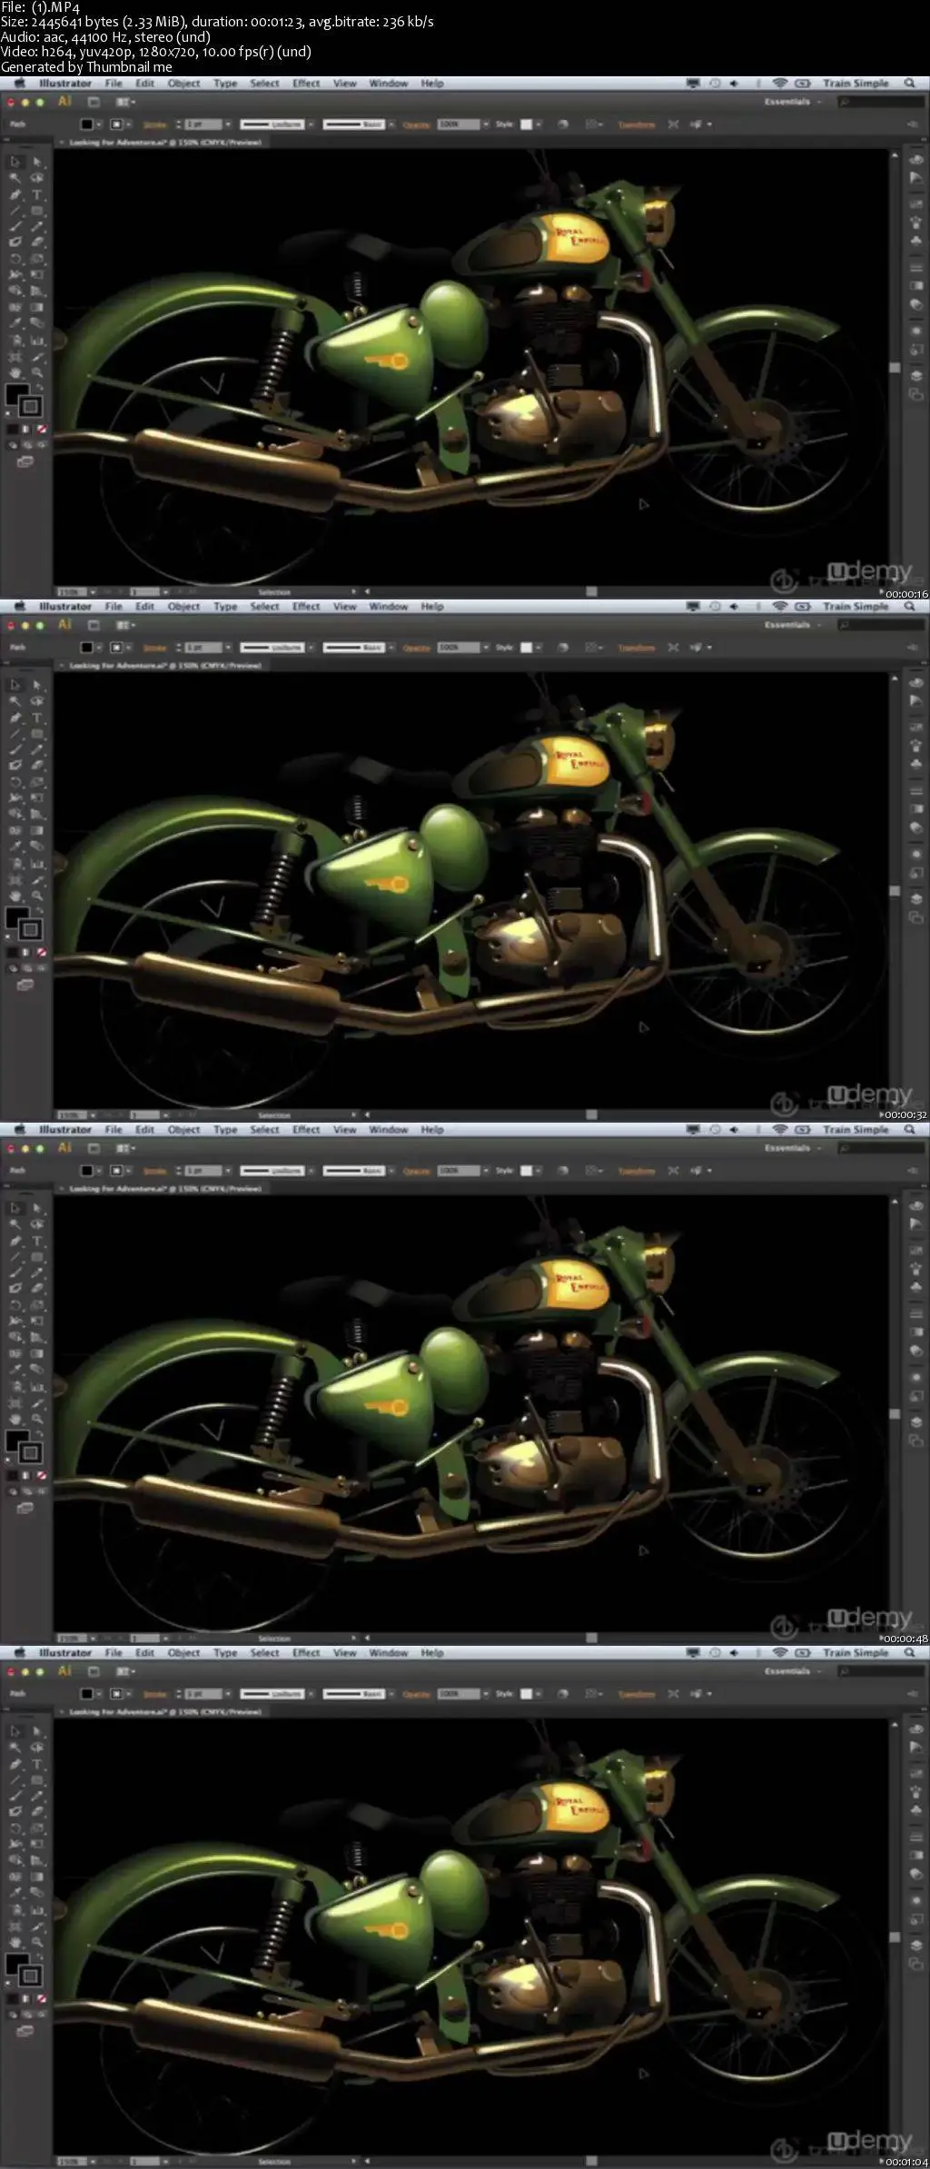Image resolution: width=930 pixels, height=2169 pixels.
Task: Select the Pen tool in the 00:00:16 frame
Action: [x=15, y=194]
